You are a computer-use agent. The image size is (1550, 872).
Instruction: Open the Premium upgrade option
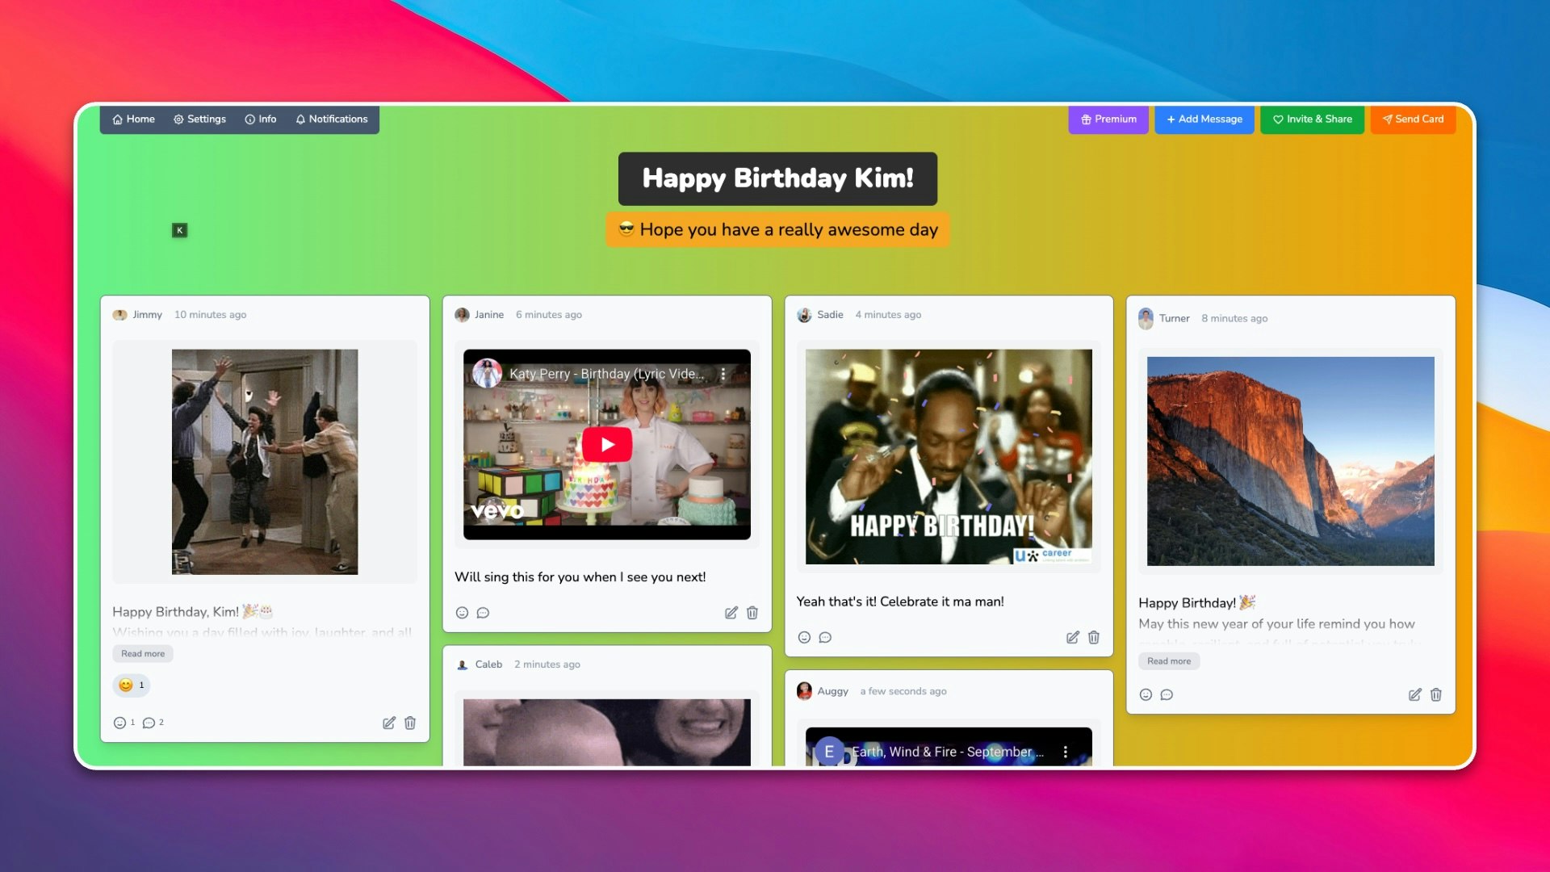1108,119
